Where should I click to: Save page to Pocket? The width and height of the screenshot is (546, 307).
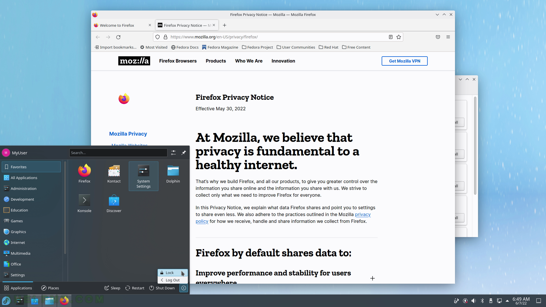point(438,37)
